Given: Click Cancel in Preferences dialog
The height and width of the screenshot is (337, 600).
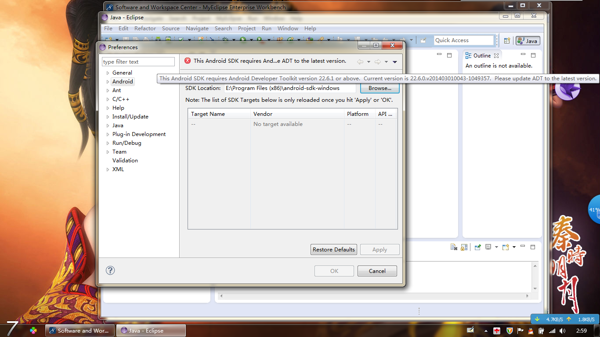Looking at the screenshot, I should pyautogui.click(x=377, y=271).
